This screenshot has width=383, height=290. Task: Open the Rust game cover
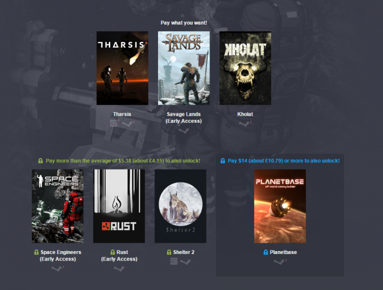(119, 206)
